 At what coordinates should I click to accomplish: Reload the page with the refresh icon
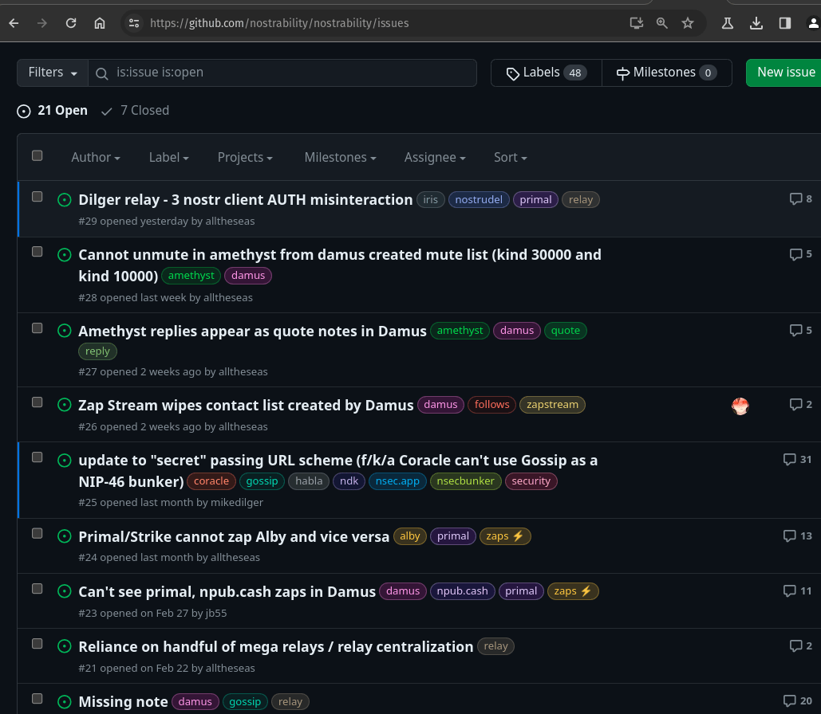[x=71, y=23]
